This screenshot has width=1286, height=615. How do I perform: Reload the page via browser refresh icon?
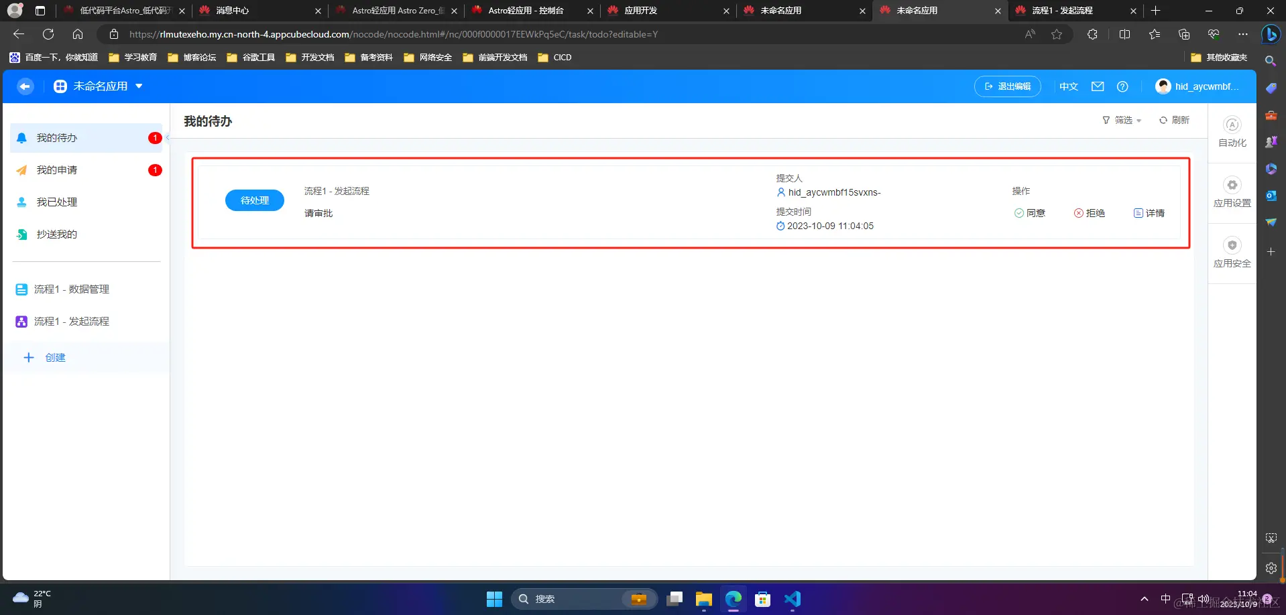48,34
